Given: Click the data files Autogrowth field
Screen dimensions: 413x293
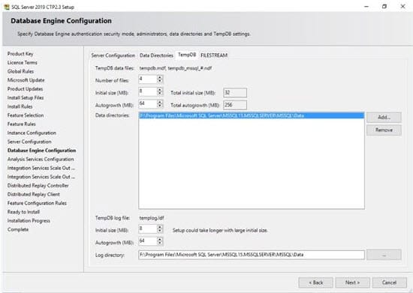Looking at the screenshot, I should (x=148, y=104).
